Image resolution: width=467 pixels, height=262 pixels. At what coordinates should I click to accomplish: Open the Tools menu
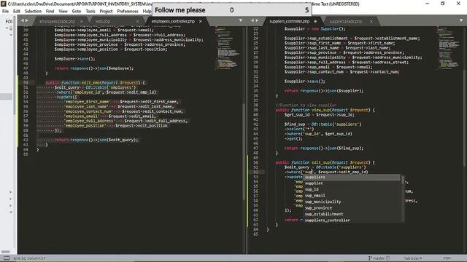[x=90, y=12]
